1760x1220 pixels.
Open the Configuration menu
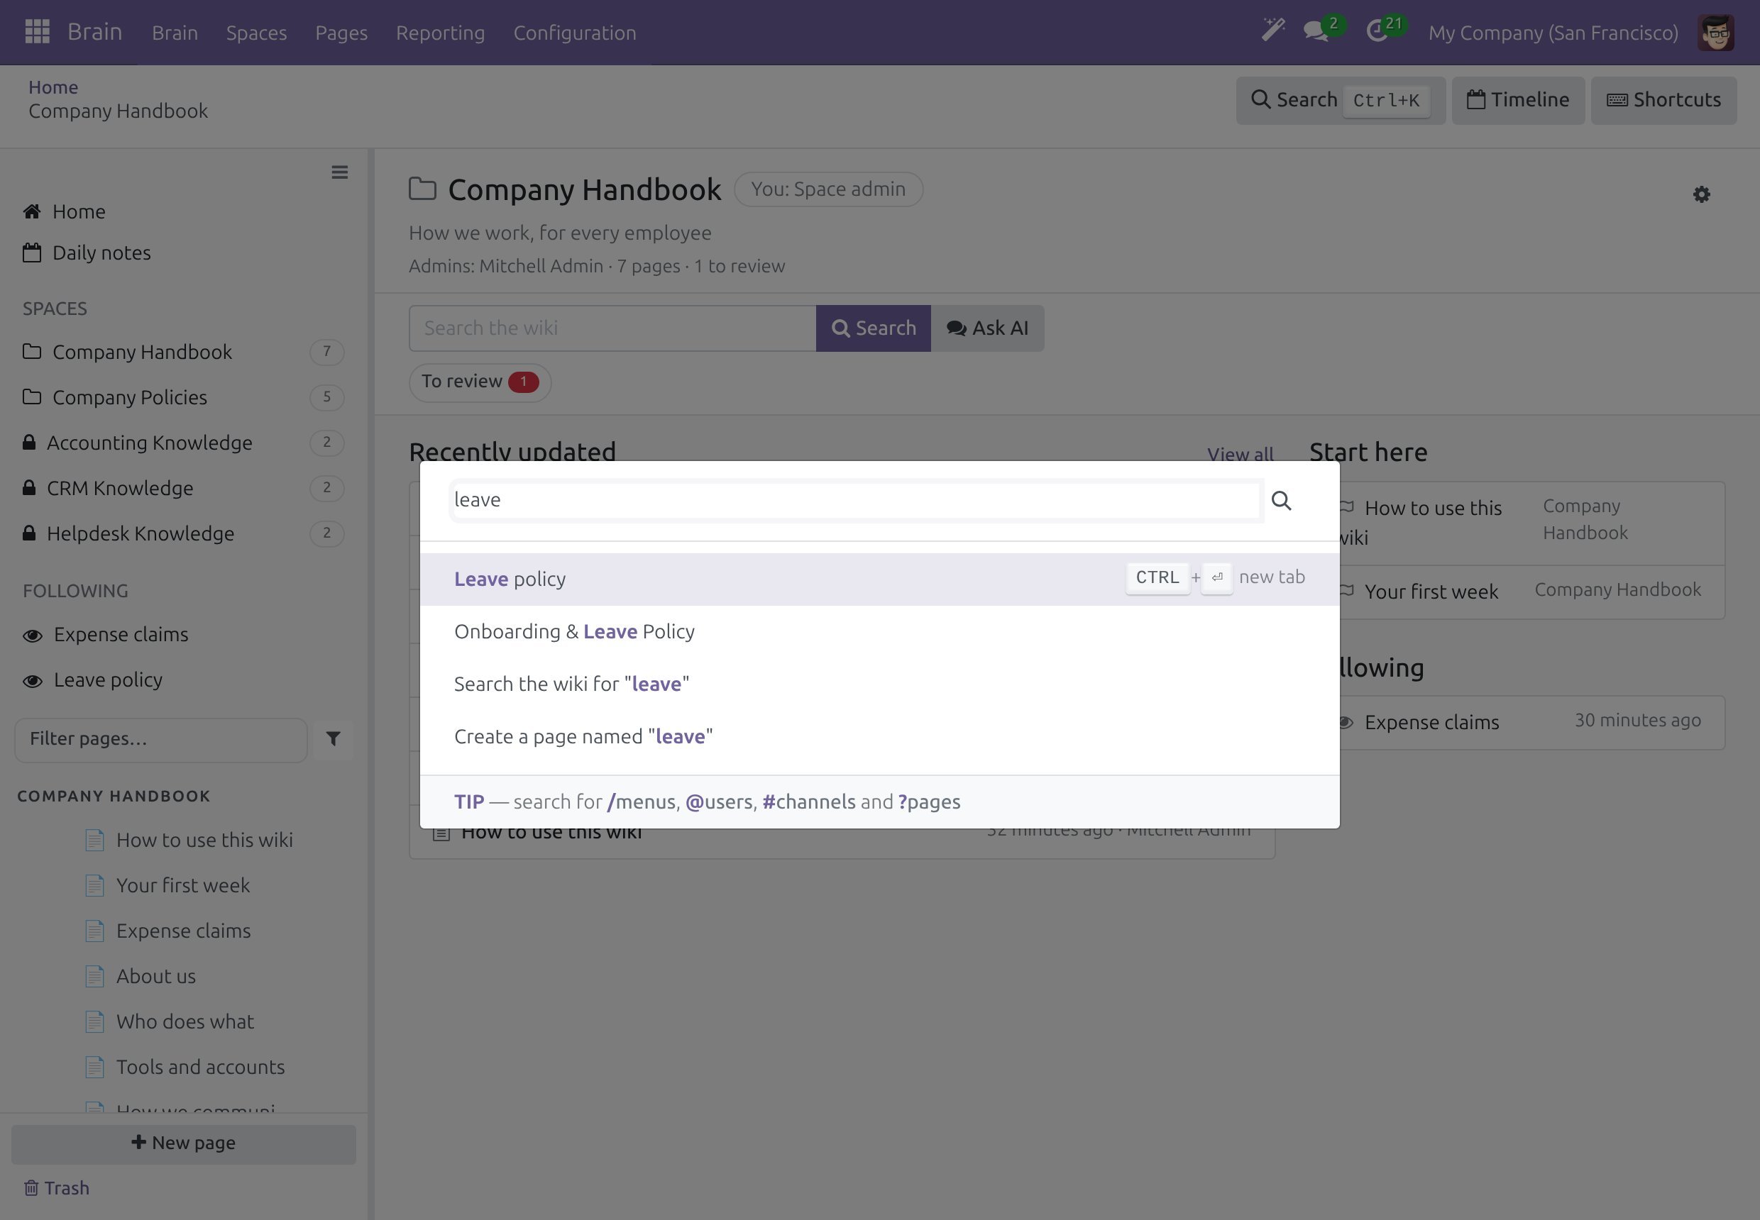tap(574, 33)
